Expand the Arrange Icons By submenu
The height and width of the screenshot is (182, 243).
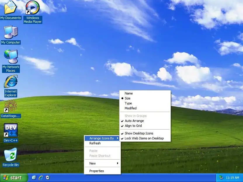[102, 138]
